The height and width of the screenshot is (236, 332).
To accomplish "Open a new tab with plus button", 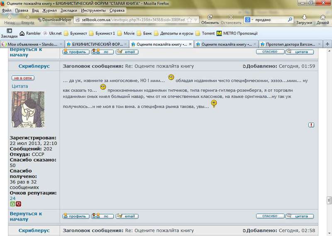I will point(327,44).
